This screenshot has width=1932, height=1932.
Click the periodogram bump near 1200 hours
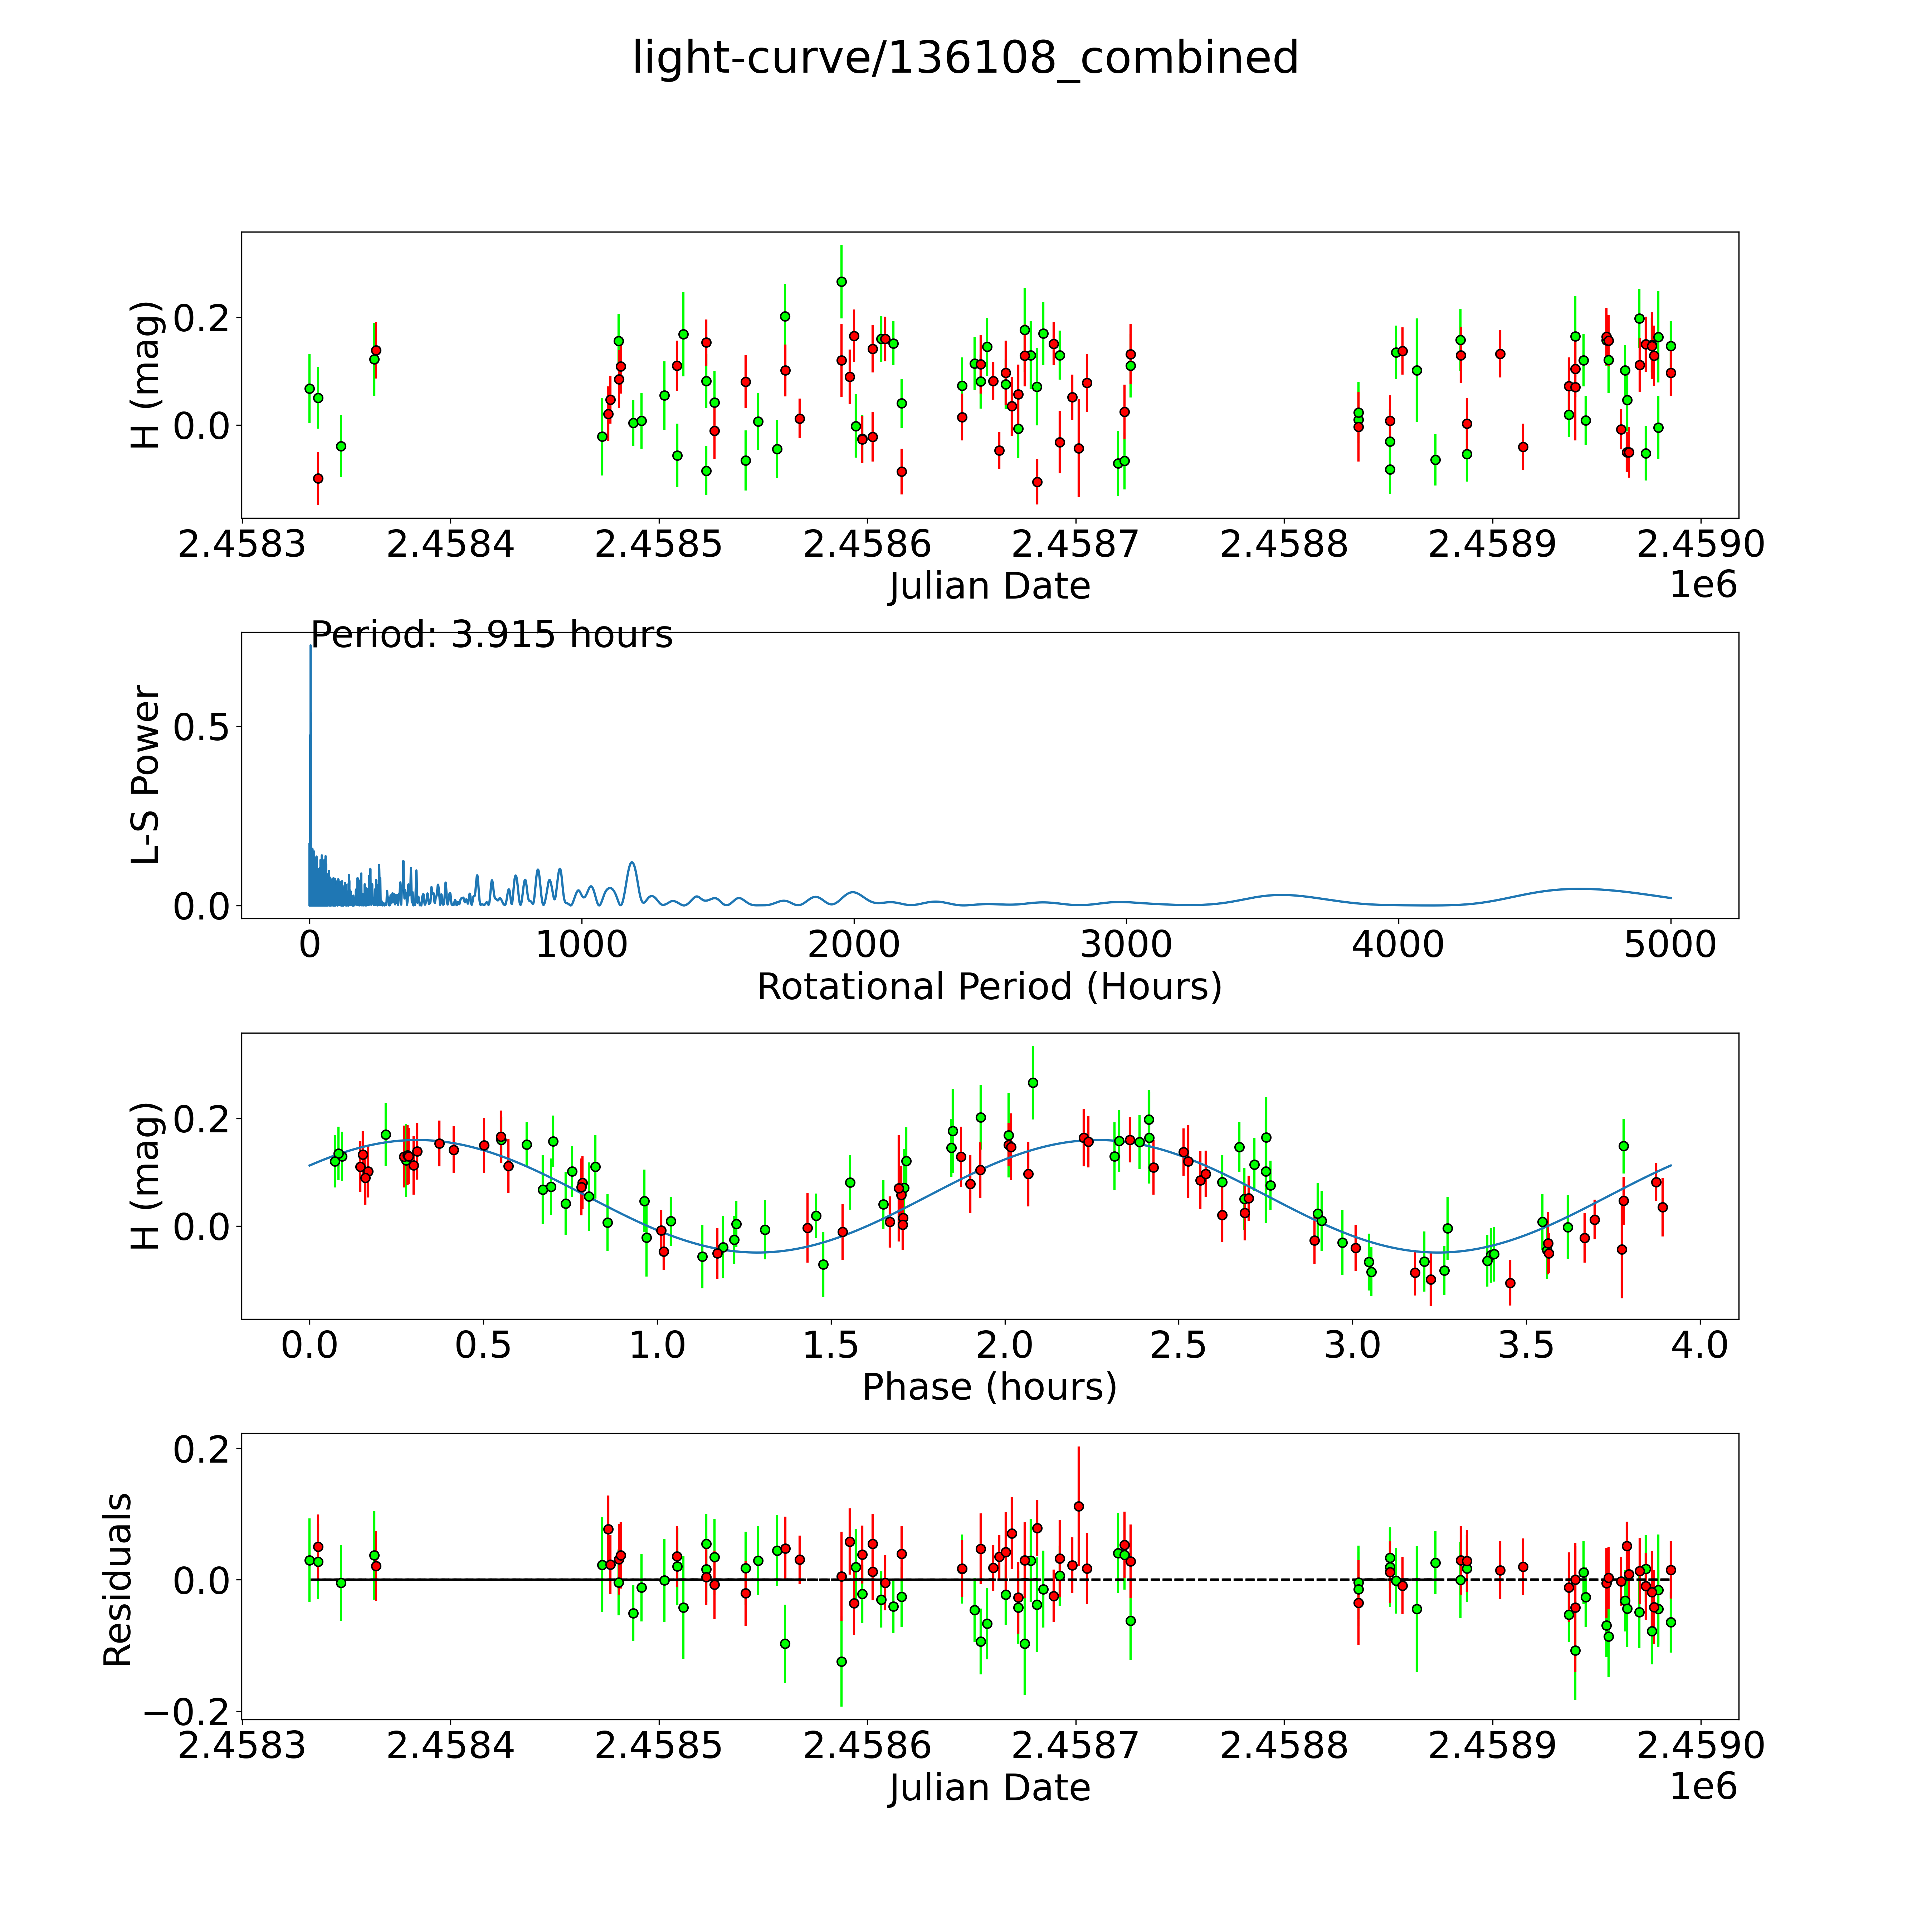[x=632, y=863]
